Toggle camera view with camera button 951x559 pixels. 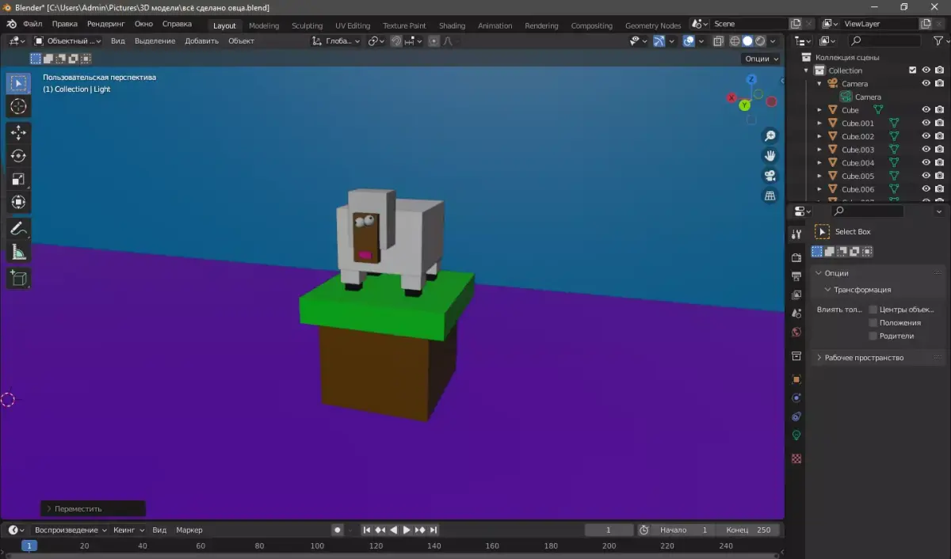coord(770,176)
